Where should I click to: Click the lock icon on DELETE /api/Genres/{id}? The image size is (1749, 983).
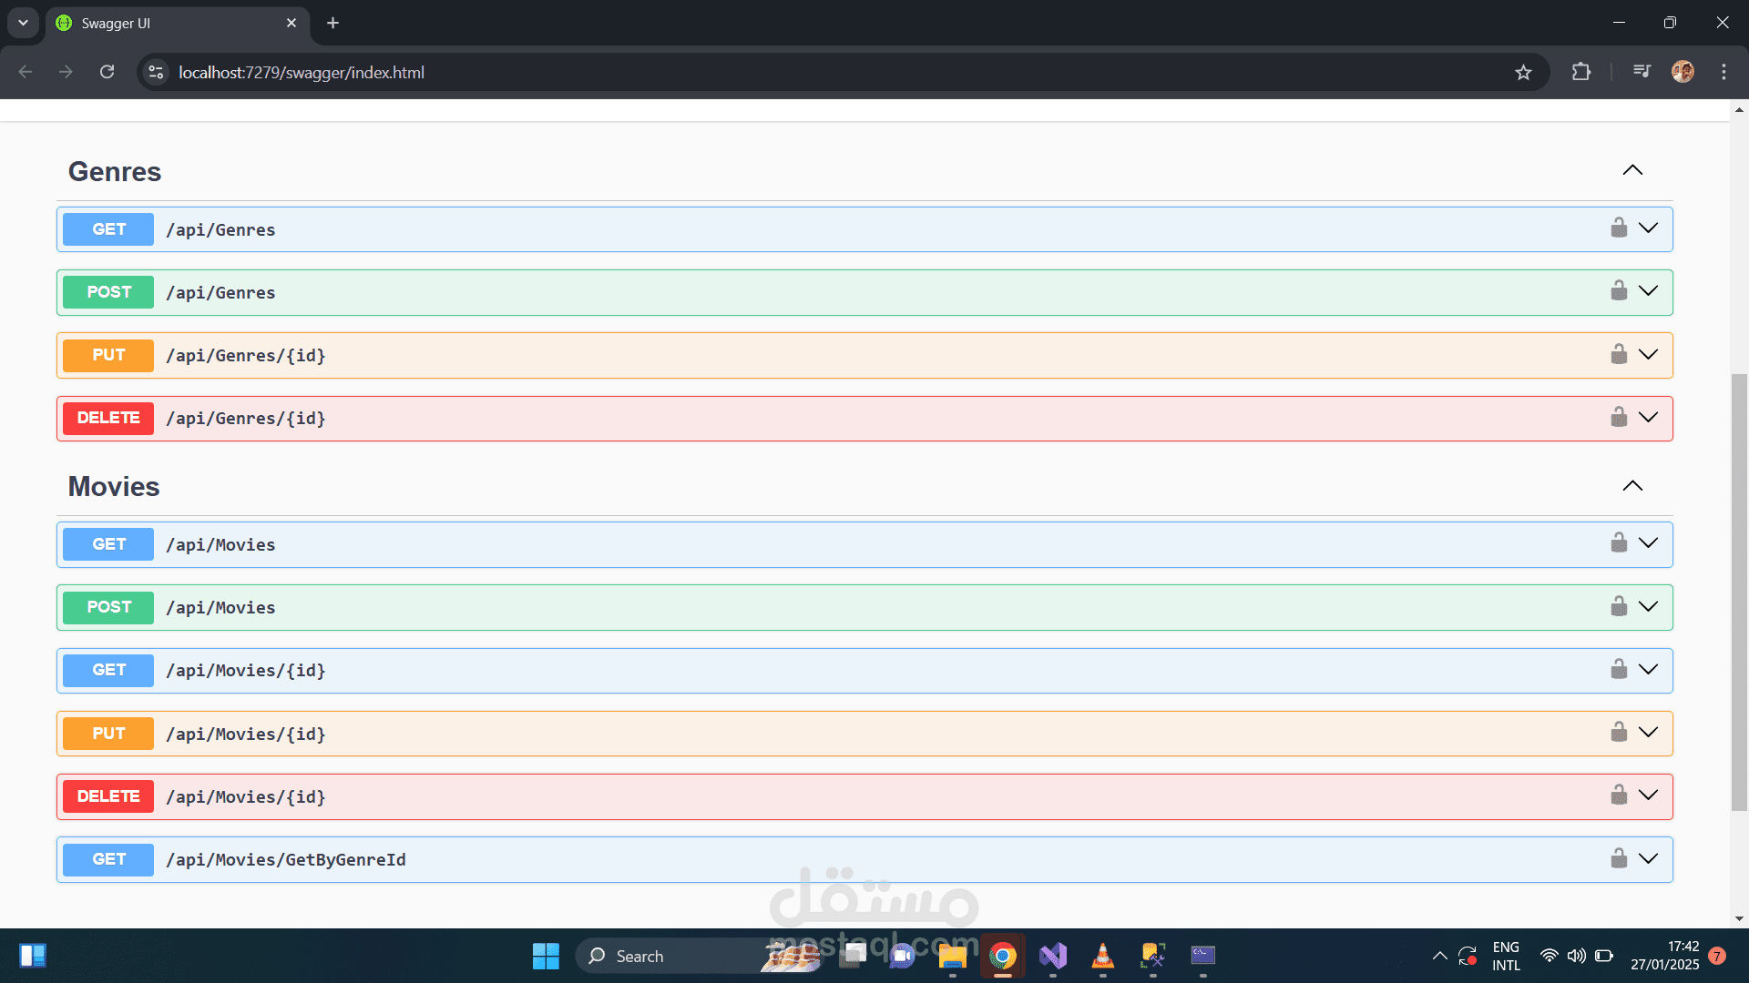(1619, 417)
